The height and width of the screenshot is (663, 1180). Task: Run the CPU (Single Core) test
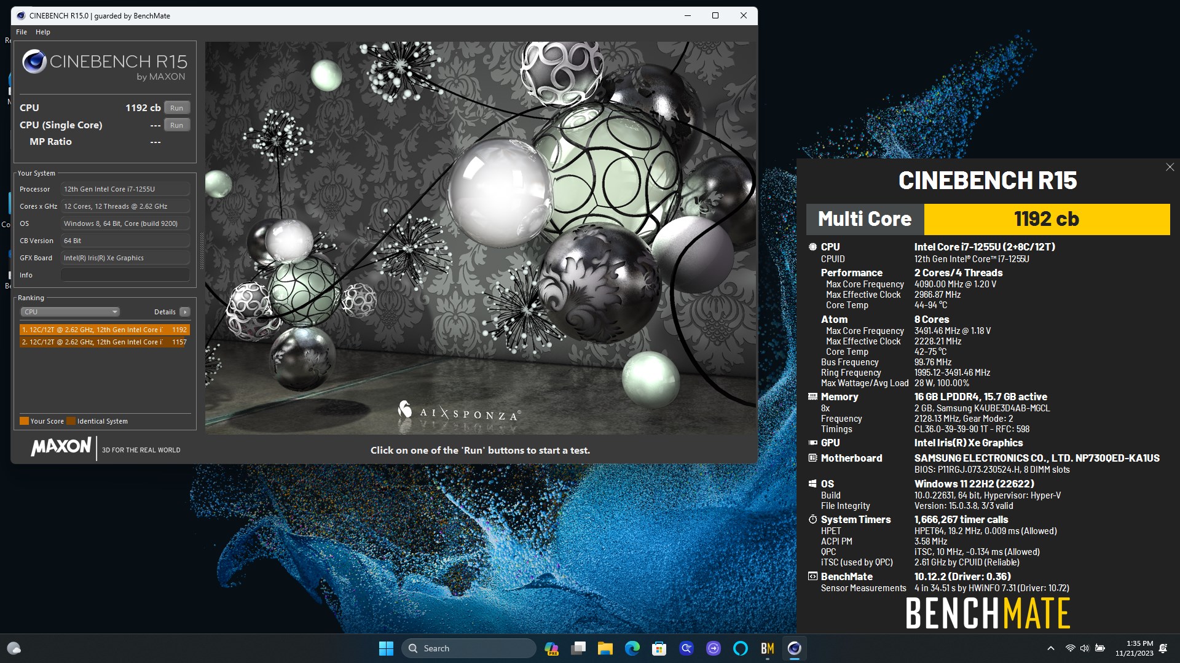pyautogui.click(x=176, y=125)
